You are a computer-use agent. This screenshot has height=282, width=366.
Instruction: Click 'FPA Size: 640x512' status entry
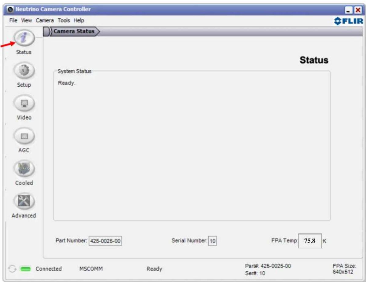coord(344,269)
